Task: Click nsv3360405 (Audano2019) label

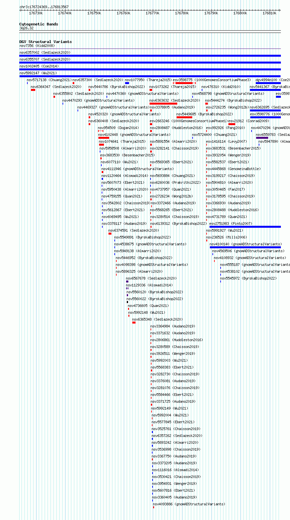Action: pyautogui.click(x=174, y=498)
